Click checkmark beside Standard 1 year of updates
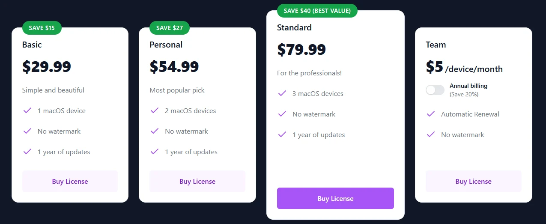 [282, 134]
